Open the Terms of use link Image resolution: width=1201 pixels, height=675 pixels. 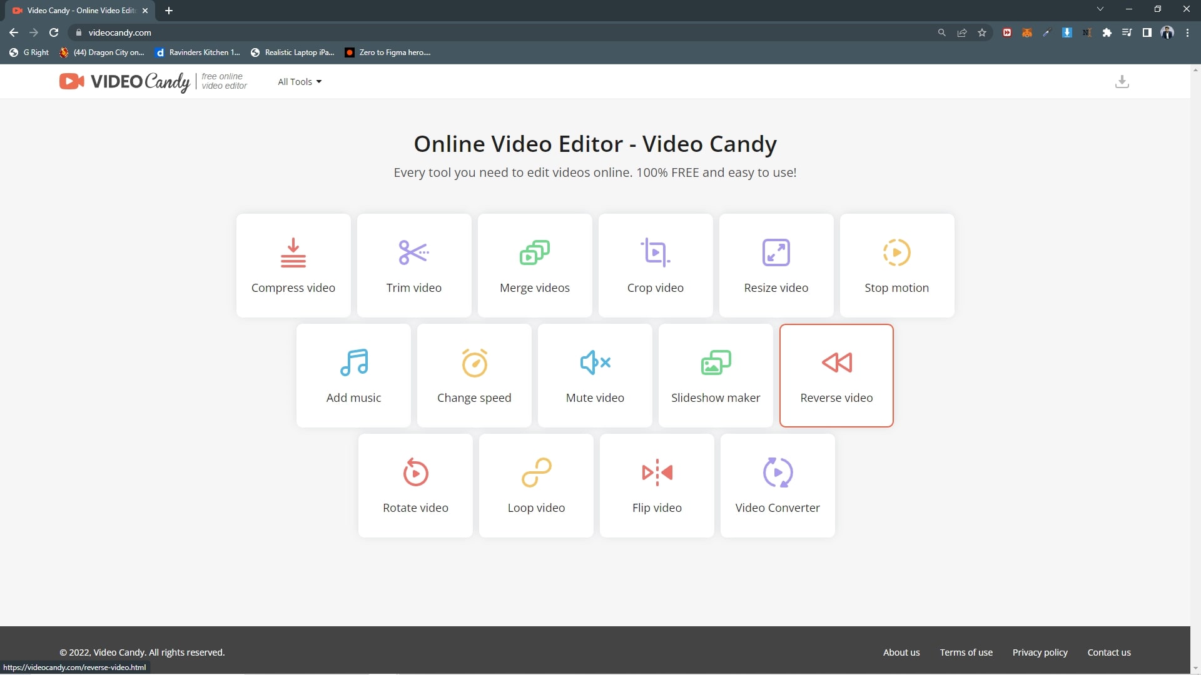(966, 652)
